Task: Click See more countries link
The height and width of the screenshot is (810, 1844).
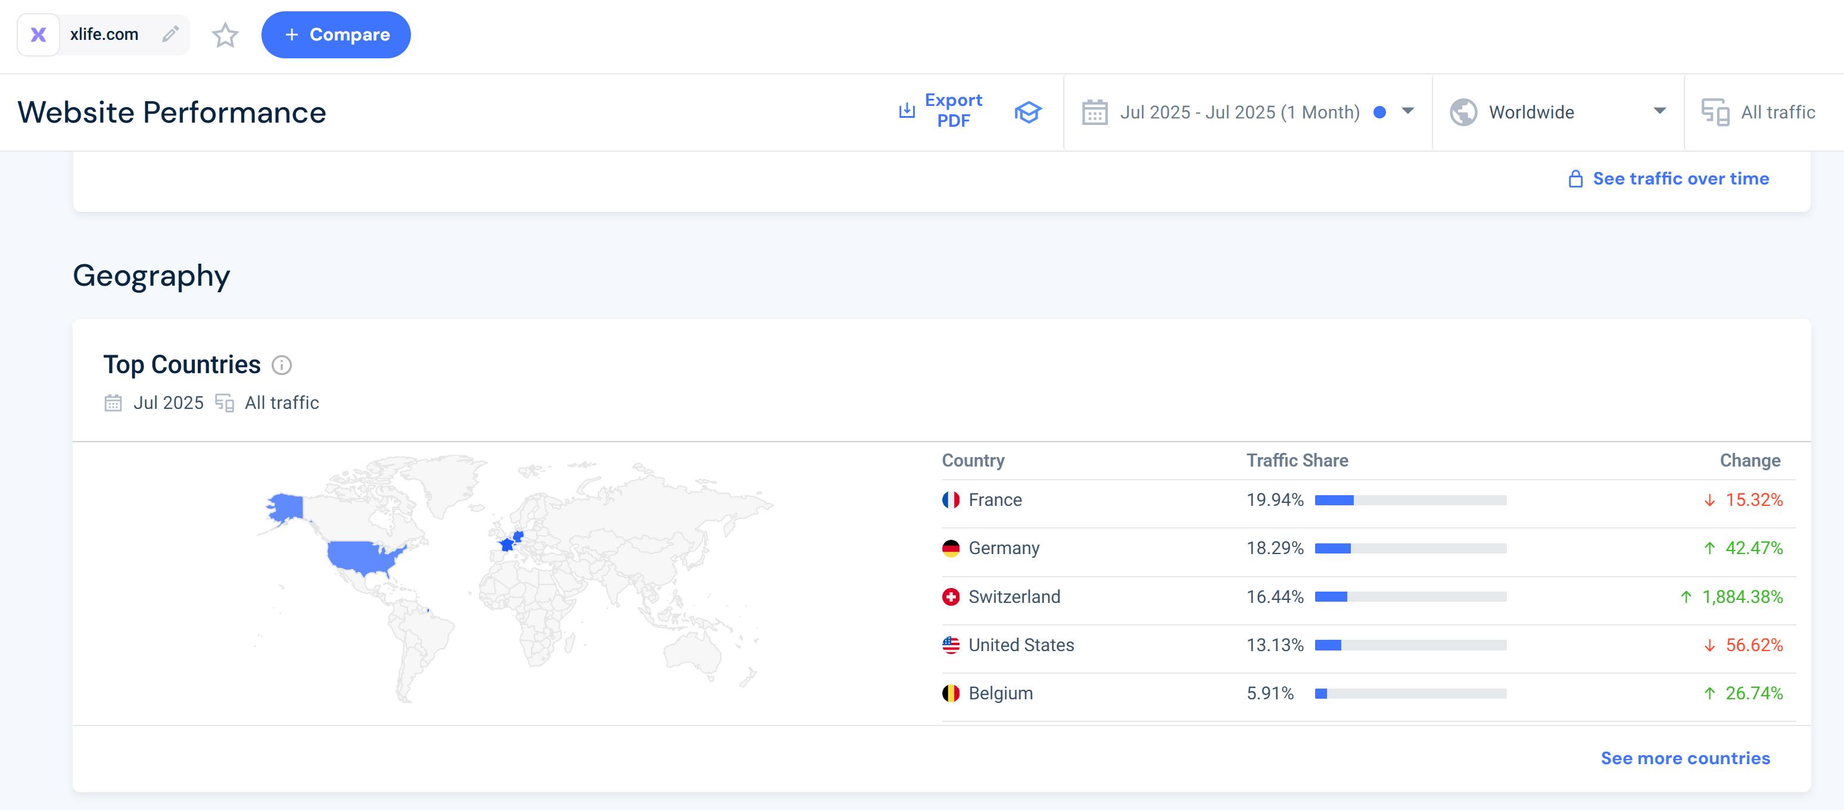Action: tap(1684, 758)
